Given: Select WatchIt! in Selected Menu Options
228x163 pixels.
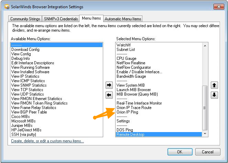Looking at the screenshot, I should (159, 45).
